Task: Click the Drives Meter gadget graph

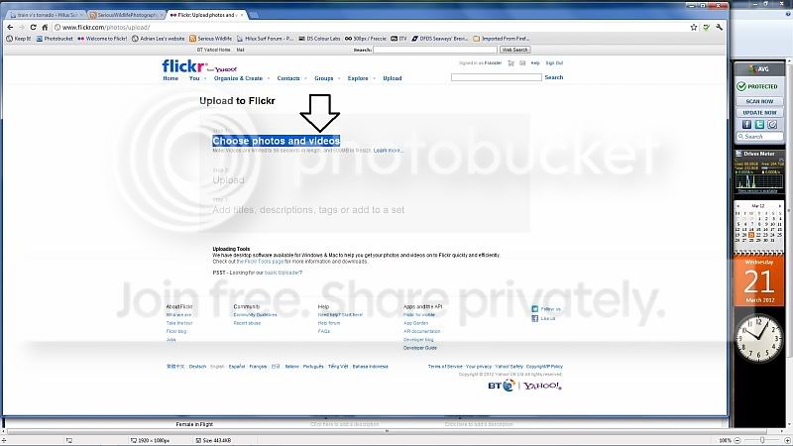Action: click(759, 181)
